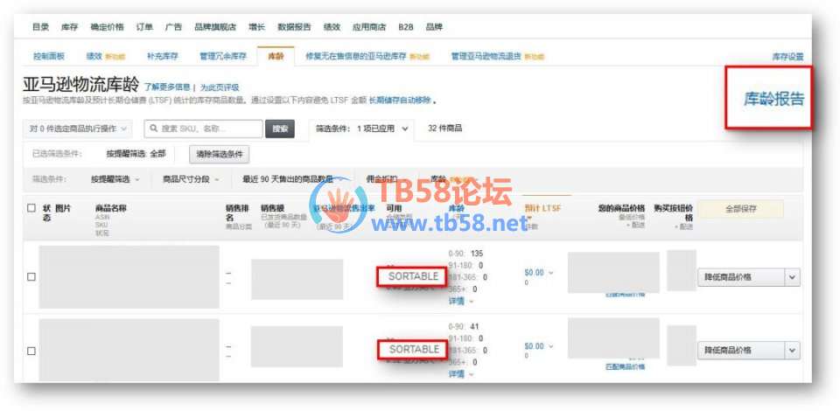
Task: Click the 32 件商品 count text
Action: pyautogui.click(x=444, y=129)
